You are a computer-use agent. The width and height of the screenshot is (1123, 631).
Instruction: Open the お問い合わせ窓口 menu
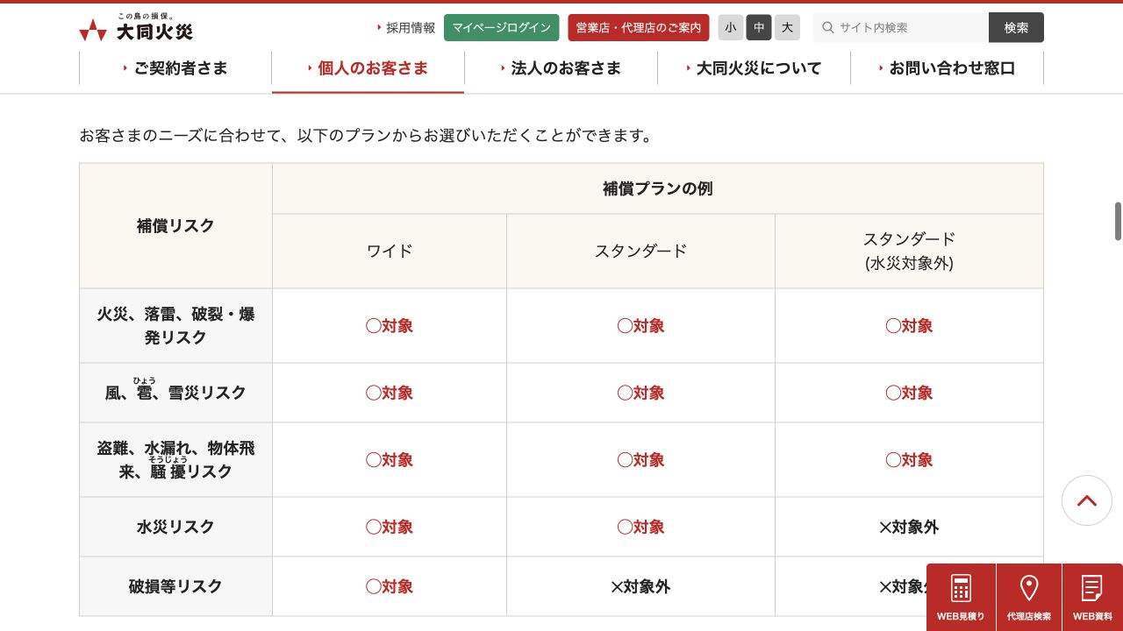947,68
